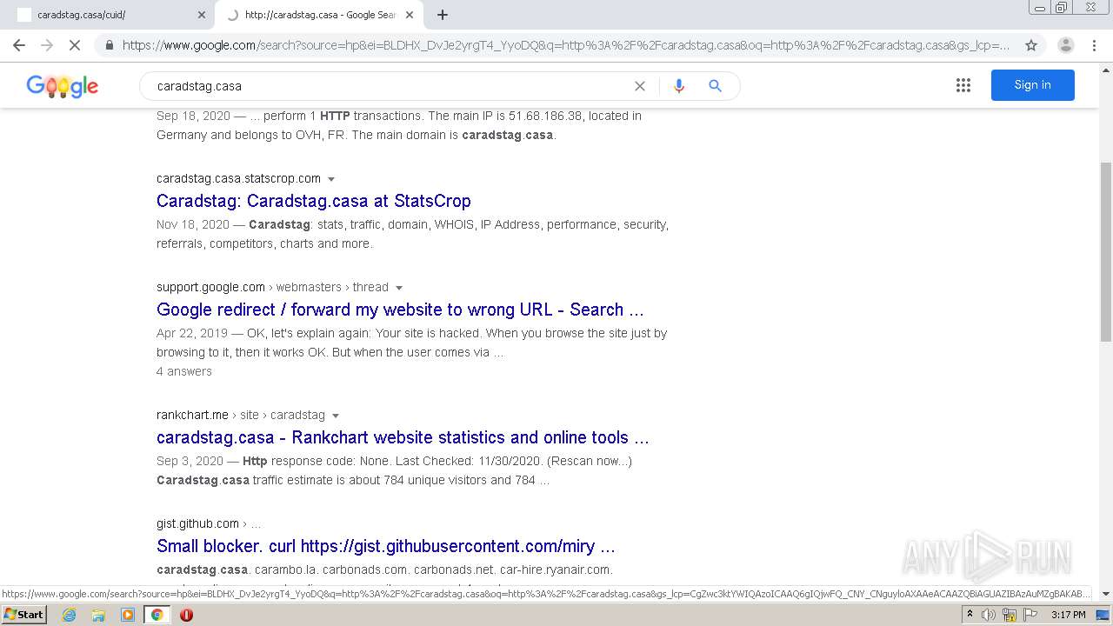Switch to the caradstag.casa/cuid/ tab
Screen dimensions: 1113x626
[106, 15]
